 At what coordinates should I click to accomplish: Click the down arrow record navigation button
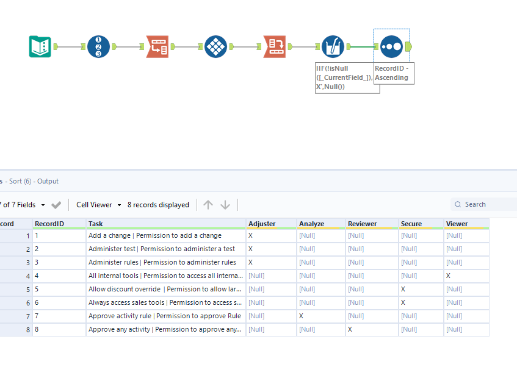[x=224, y=205]
